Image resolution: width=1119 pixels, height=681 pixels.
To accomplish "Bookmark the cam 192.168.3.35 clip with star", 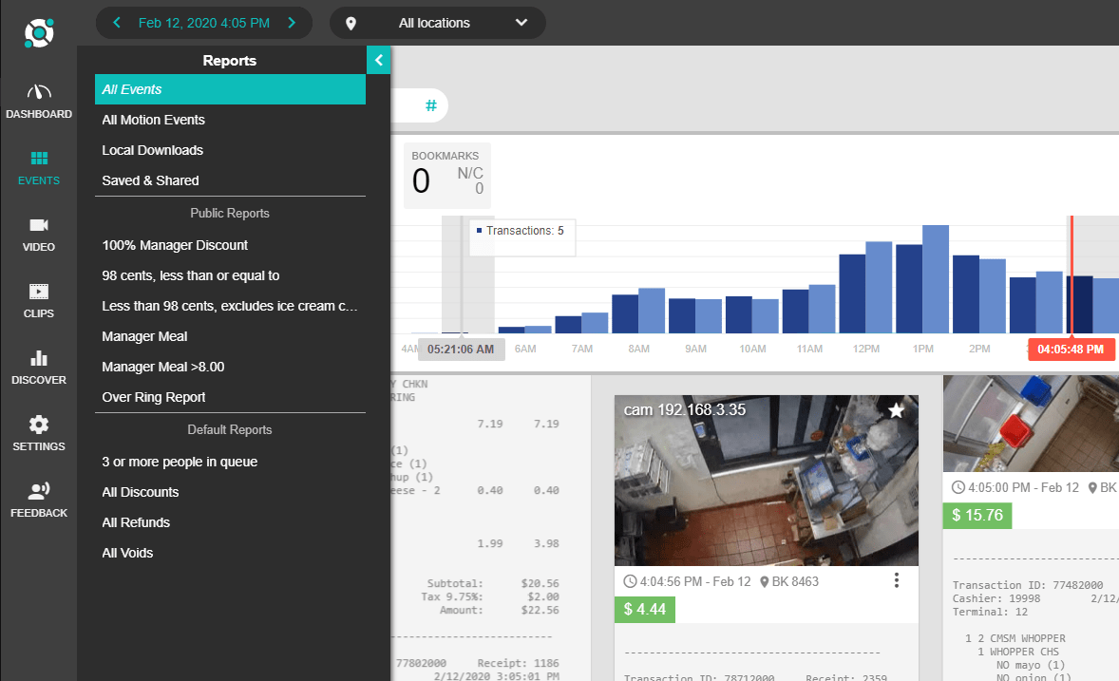I will point(897,410).
